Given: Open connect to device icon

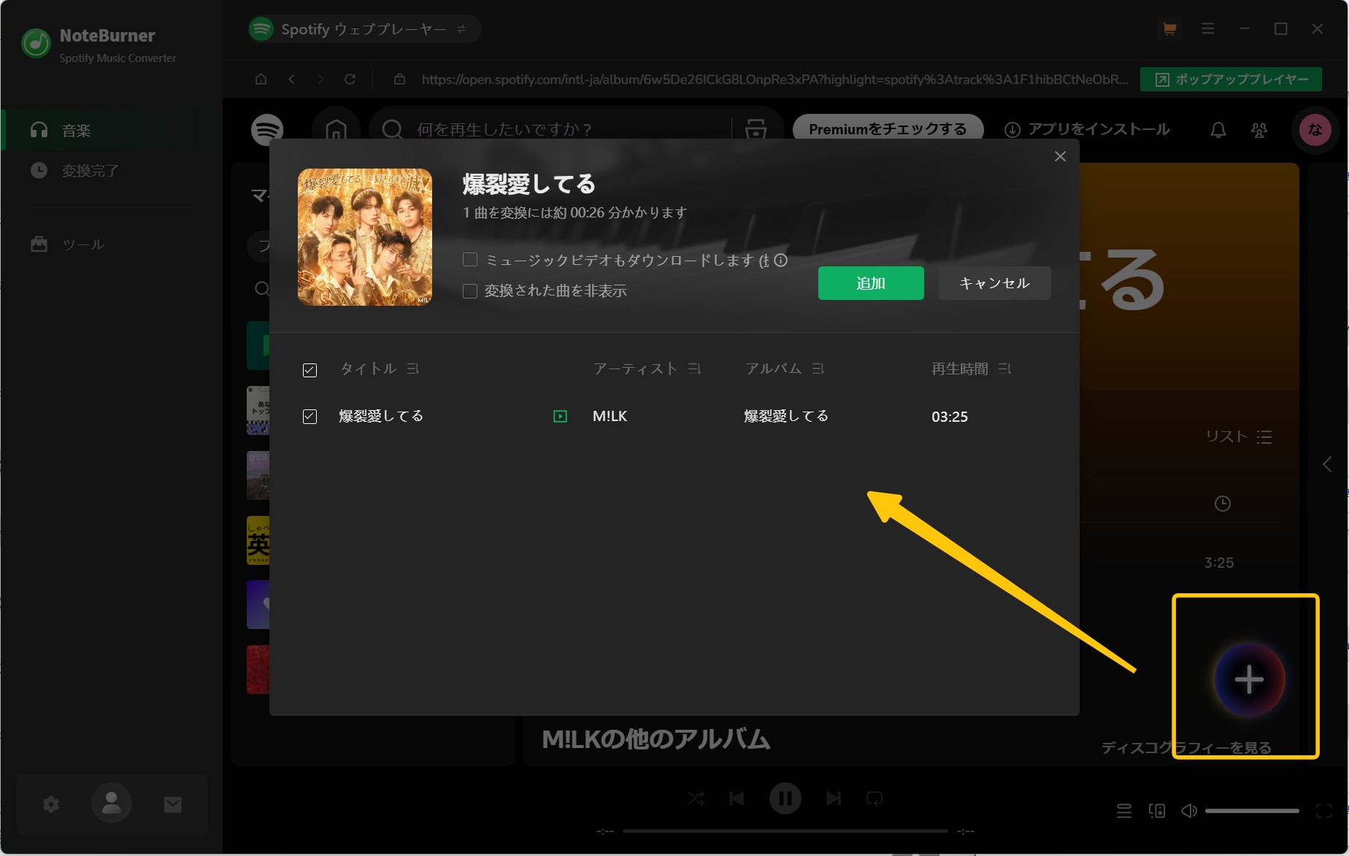Looking at the screenshot, I should pos(1157,811).
